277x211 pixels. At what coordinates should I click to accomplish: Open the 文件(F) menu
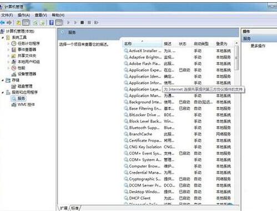point(7,15)
